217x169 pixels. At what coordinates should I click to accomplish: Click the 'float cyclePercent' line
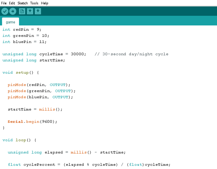pyautogui.click(x=89, y=165)
